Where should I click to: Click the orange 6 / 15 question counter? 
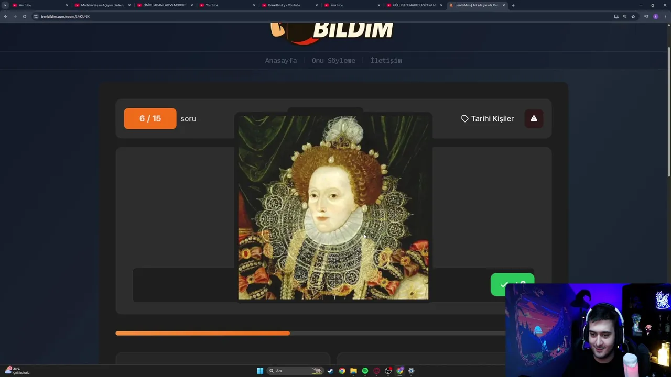tap(150, 119)
